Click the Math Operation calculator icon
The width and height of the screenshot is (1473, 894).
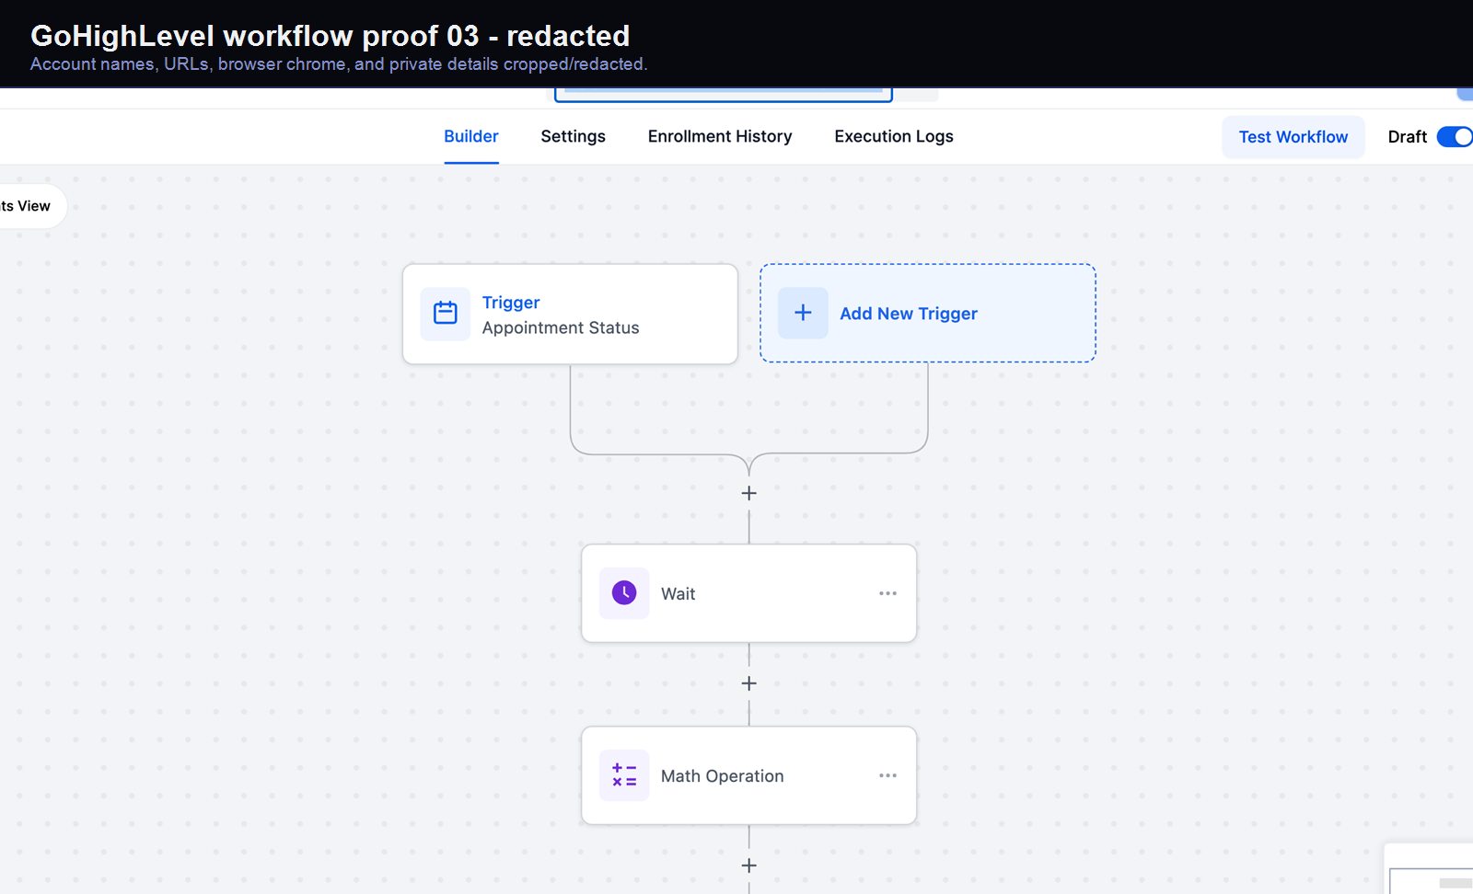click(x=624, y=775)
